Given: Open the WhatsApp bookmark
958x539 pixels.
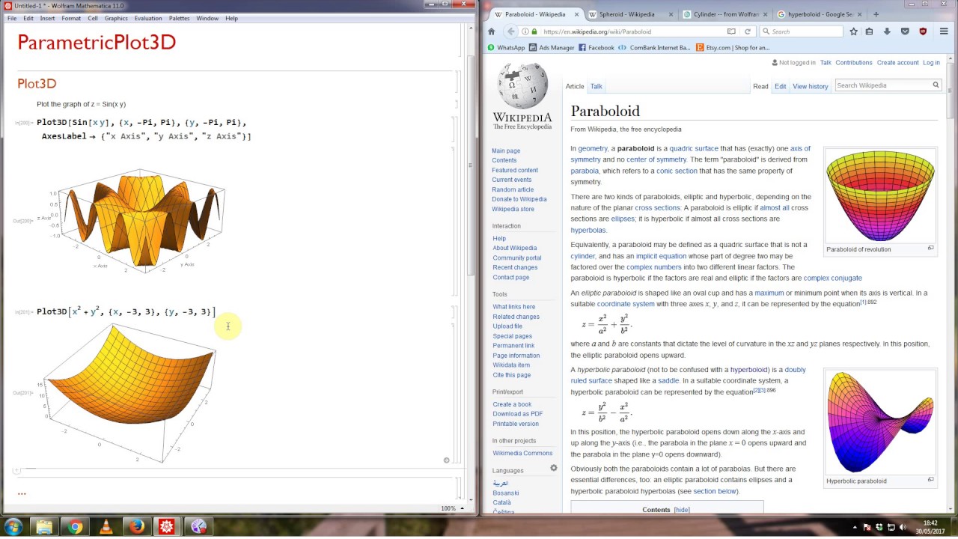Looking at the screenshot, I should (x=506, y=47).
